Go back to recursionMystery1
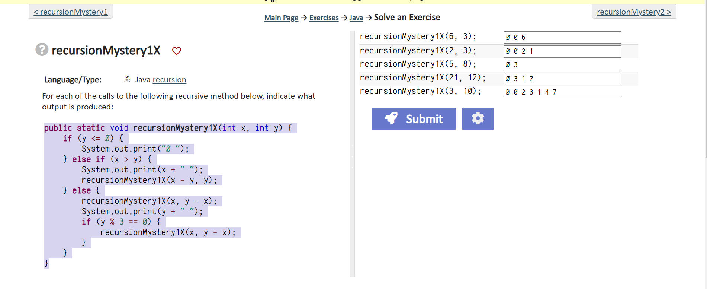This screenshot has width=707, height=289. [x=70, y=12]
